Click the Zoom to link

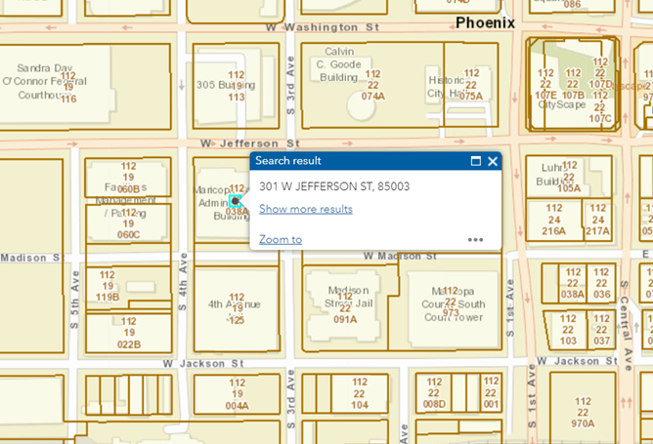[x=280, y=239]
